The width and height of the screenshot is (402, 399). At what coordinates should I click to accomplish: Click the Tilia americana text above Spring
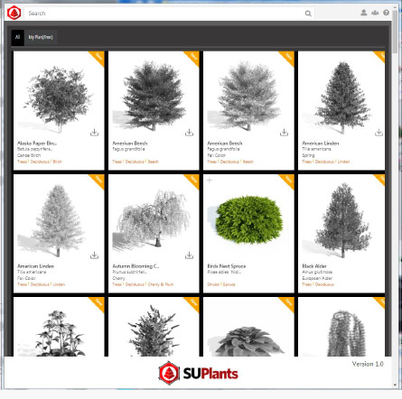pyautogui.click(x=316, y=149)
